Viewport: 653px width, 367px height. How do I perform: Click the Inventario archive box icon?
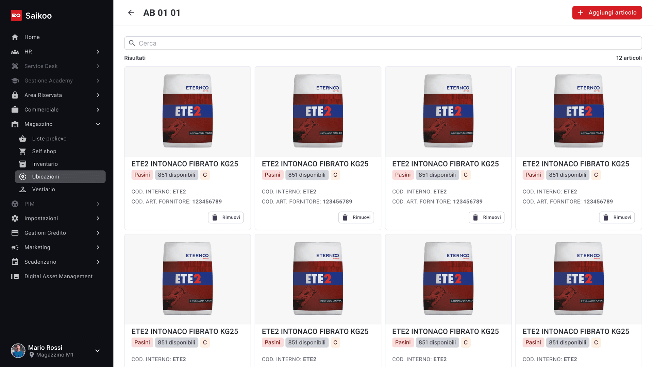[x=23, y=164]
